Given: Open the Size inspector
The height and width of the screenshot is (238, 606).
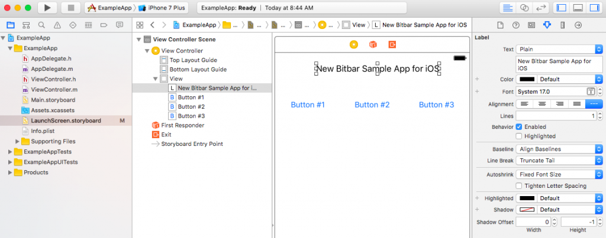Looking at the screenshot, I should click(563, 25).
